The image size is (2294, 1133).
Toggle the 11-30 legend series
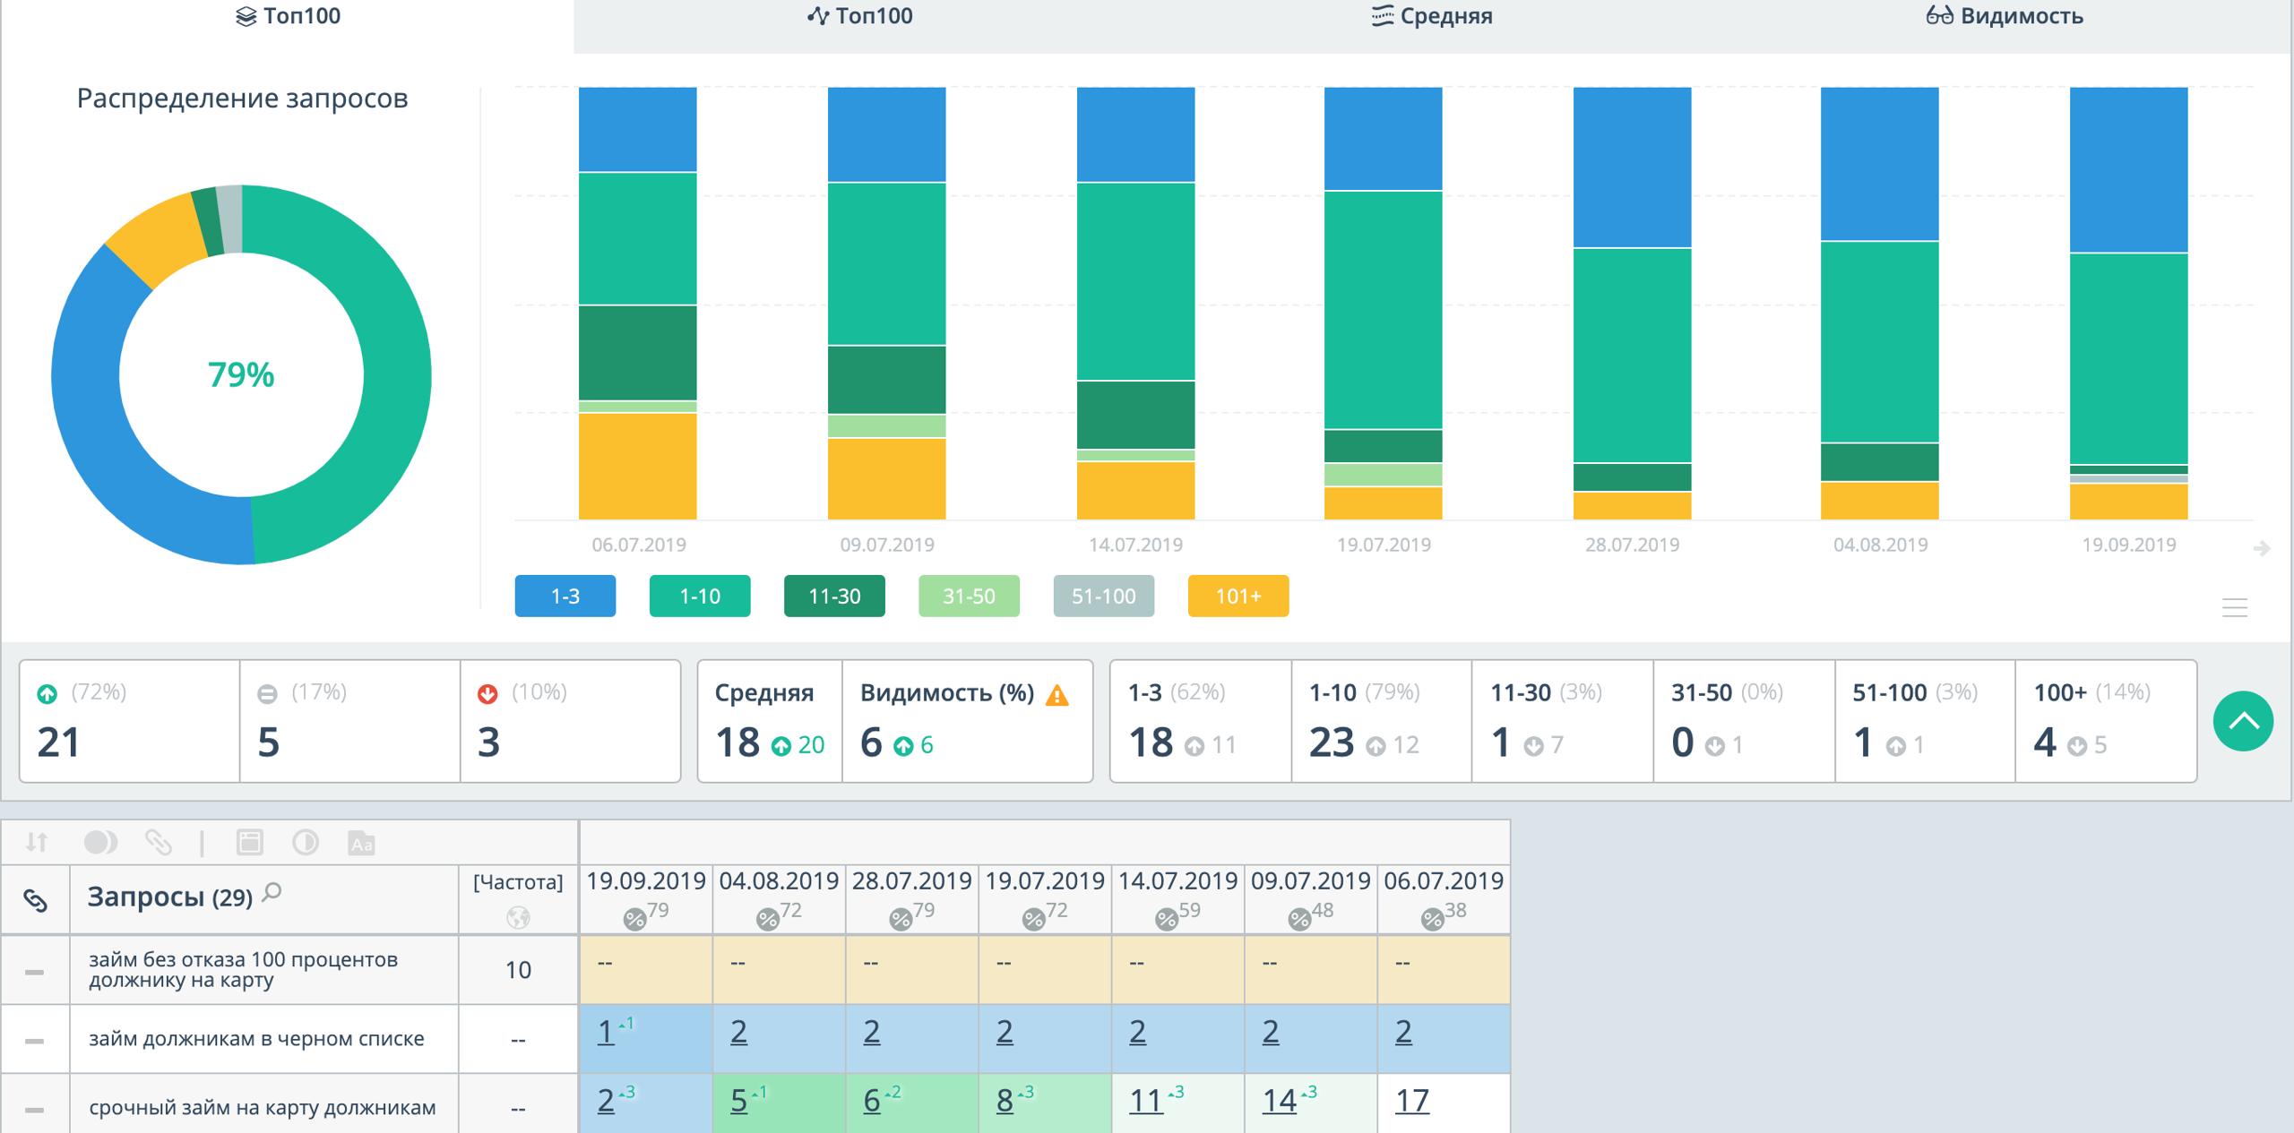pos(833,596)
